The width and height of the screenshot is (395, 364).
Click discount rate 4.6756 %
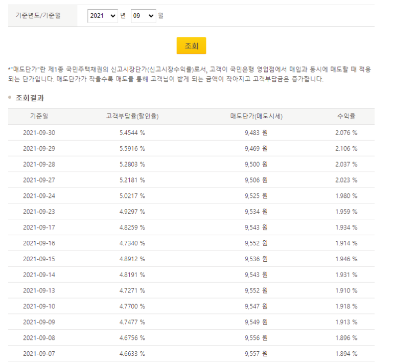132,338
